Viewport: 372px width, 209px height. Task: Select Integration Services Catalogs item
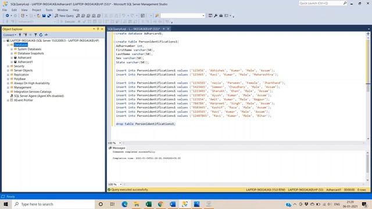tap(33, 92)
